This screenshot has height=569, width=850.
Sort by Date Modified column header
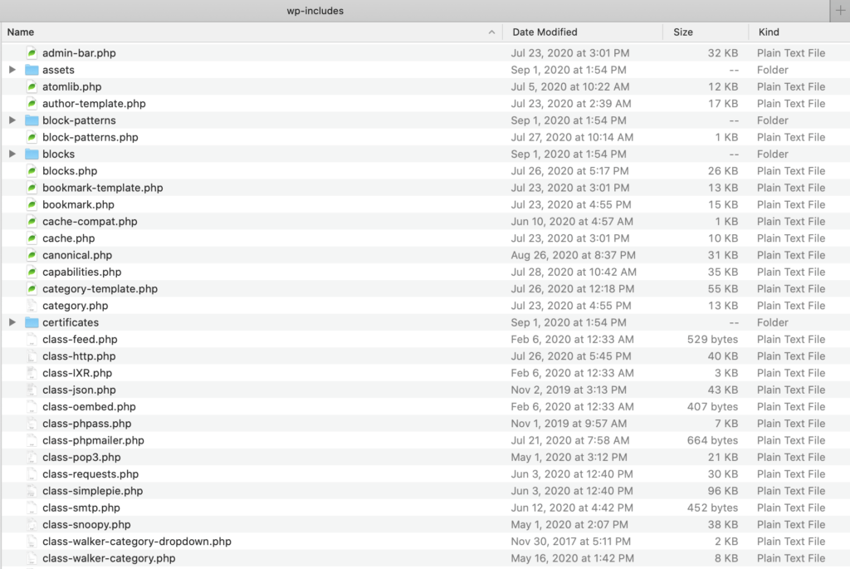pos(583,32)
